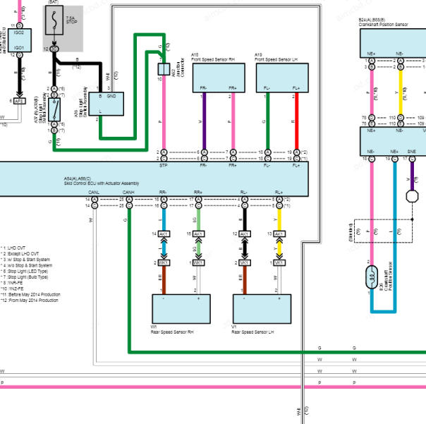Select the green wire below the CANH terminal

(129, 280)
